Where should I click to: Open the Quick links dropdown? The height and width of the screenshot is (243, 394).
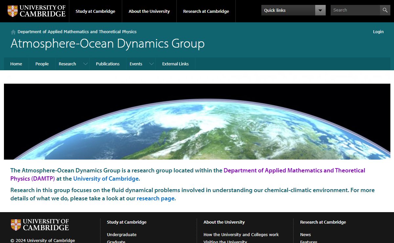pyautogui.click(x=294, y=10)
